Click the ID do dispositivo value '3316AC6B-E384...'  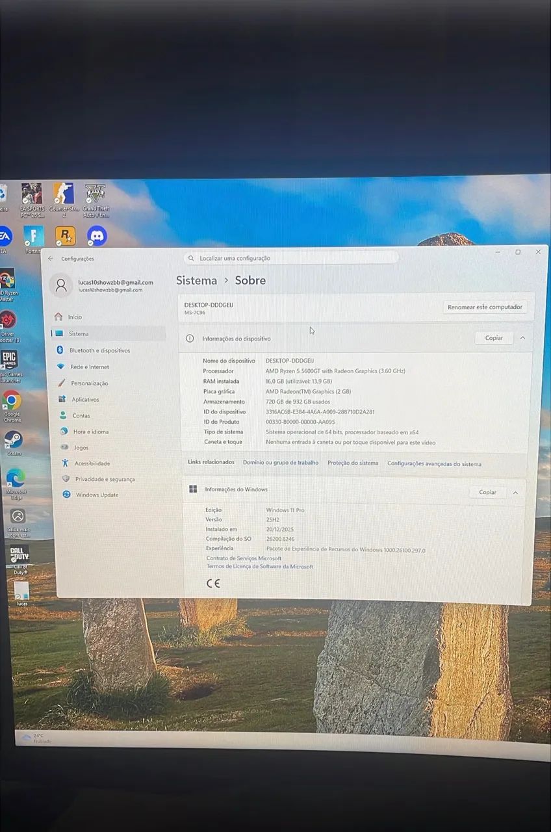click(x=320, y=411)
